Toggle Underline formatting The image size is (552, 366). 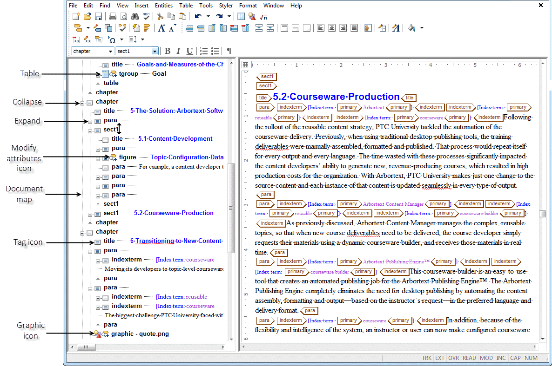click(x=189, y=51)
